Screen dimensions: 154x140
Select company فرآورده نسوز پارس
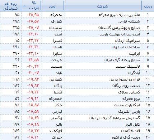click(x=125, y=79)
